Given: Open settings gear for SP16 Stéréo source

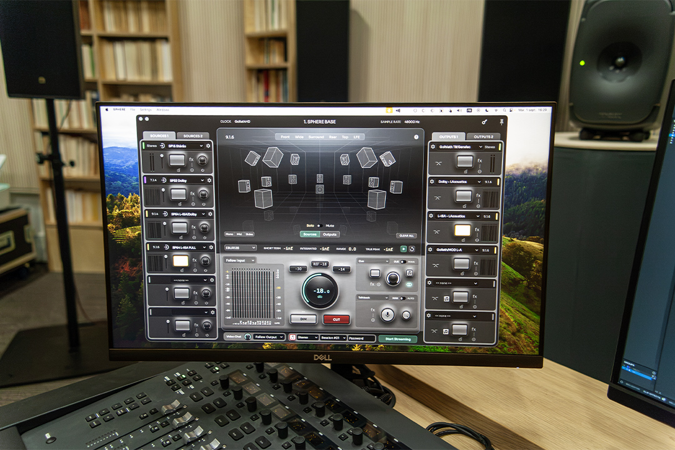Looking at the screenshot, I should (208, 146).
